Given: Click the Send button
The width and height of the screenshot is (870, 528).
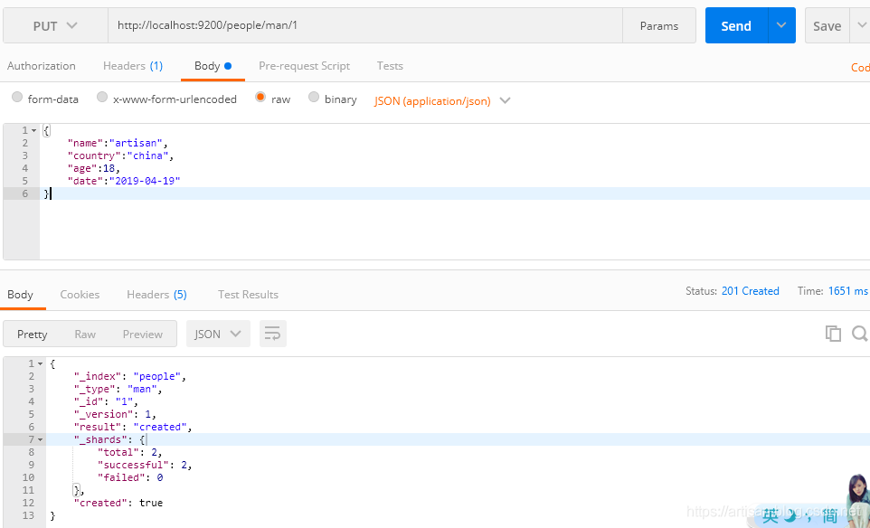Looking at the screenshot, I should point(735,24).
